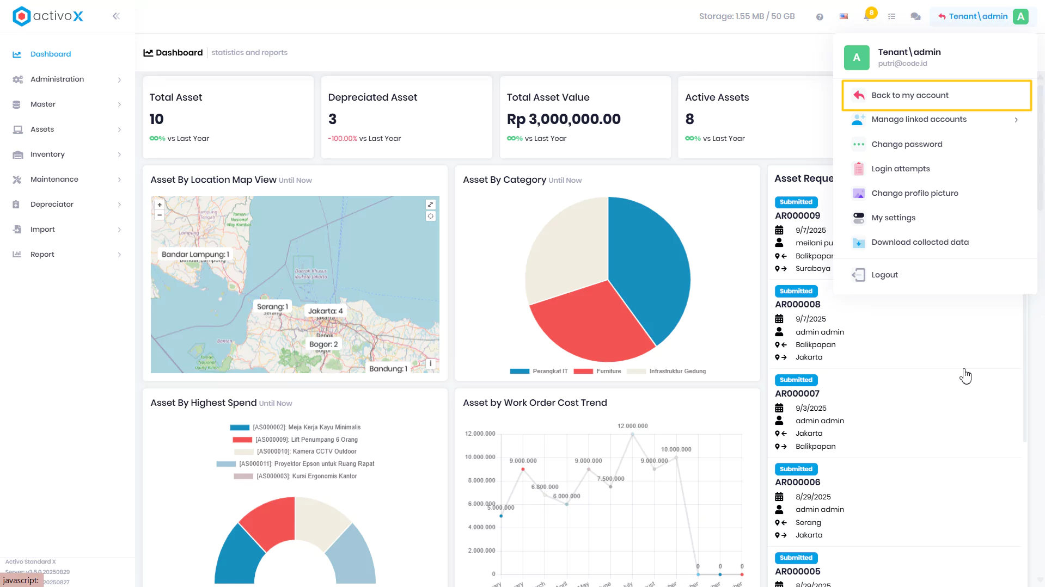This screenshot has width=1045, height=587.
Task: Expand the Import menu chevron
Action: tap(119, 230)
